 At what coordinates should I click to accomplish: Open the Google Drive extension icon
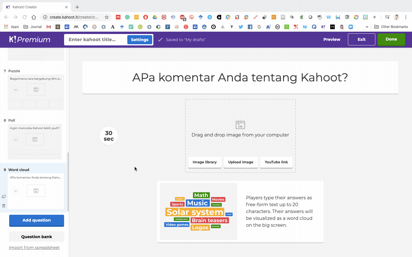[x=155, y=17]
